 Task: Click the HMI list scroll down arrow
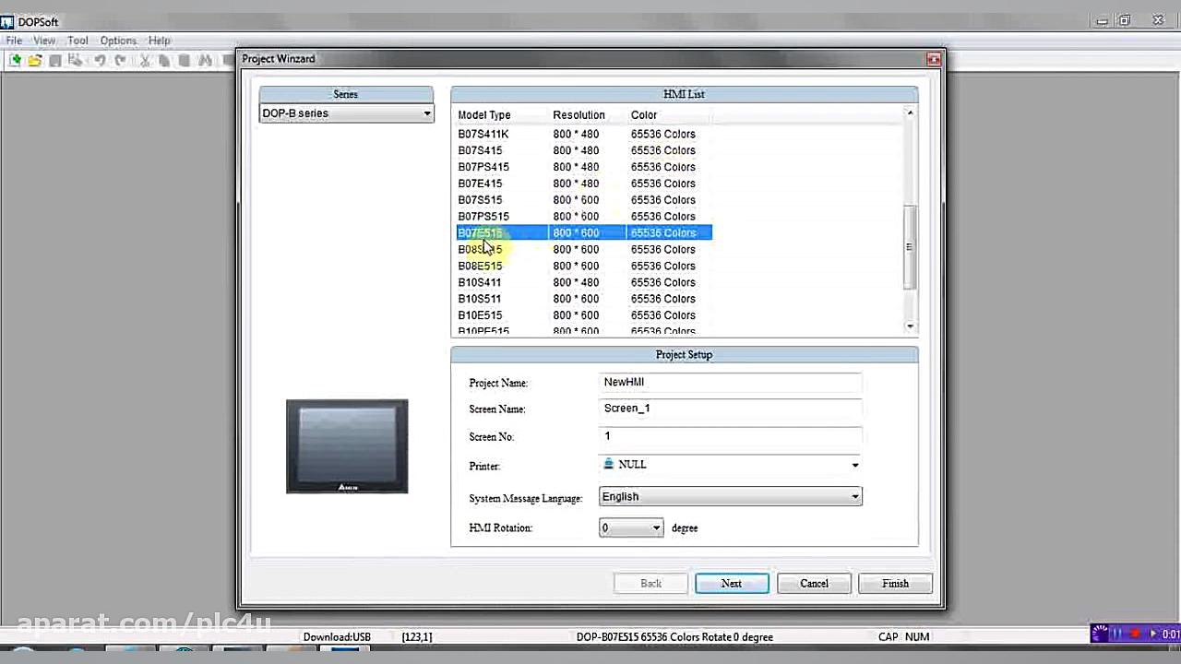(910, 326)
